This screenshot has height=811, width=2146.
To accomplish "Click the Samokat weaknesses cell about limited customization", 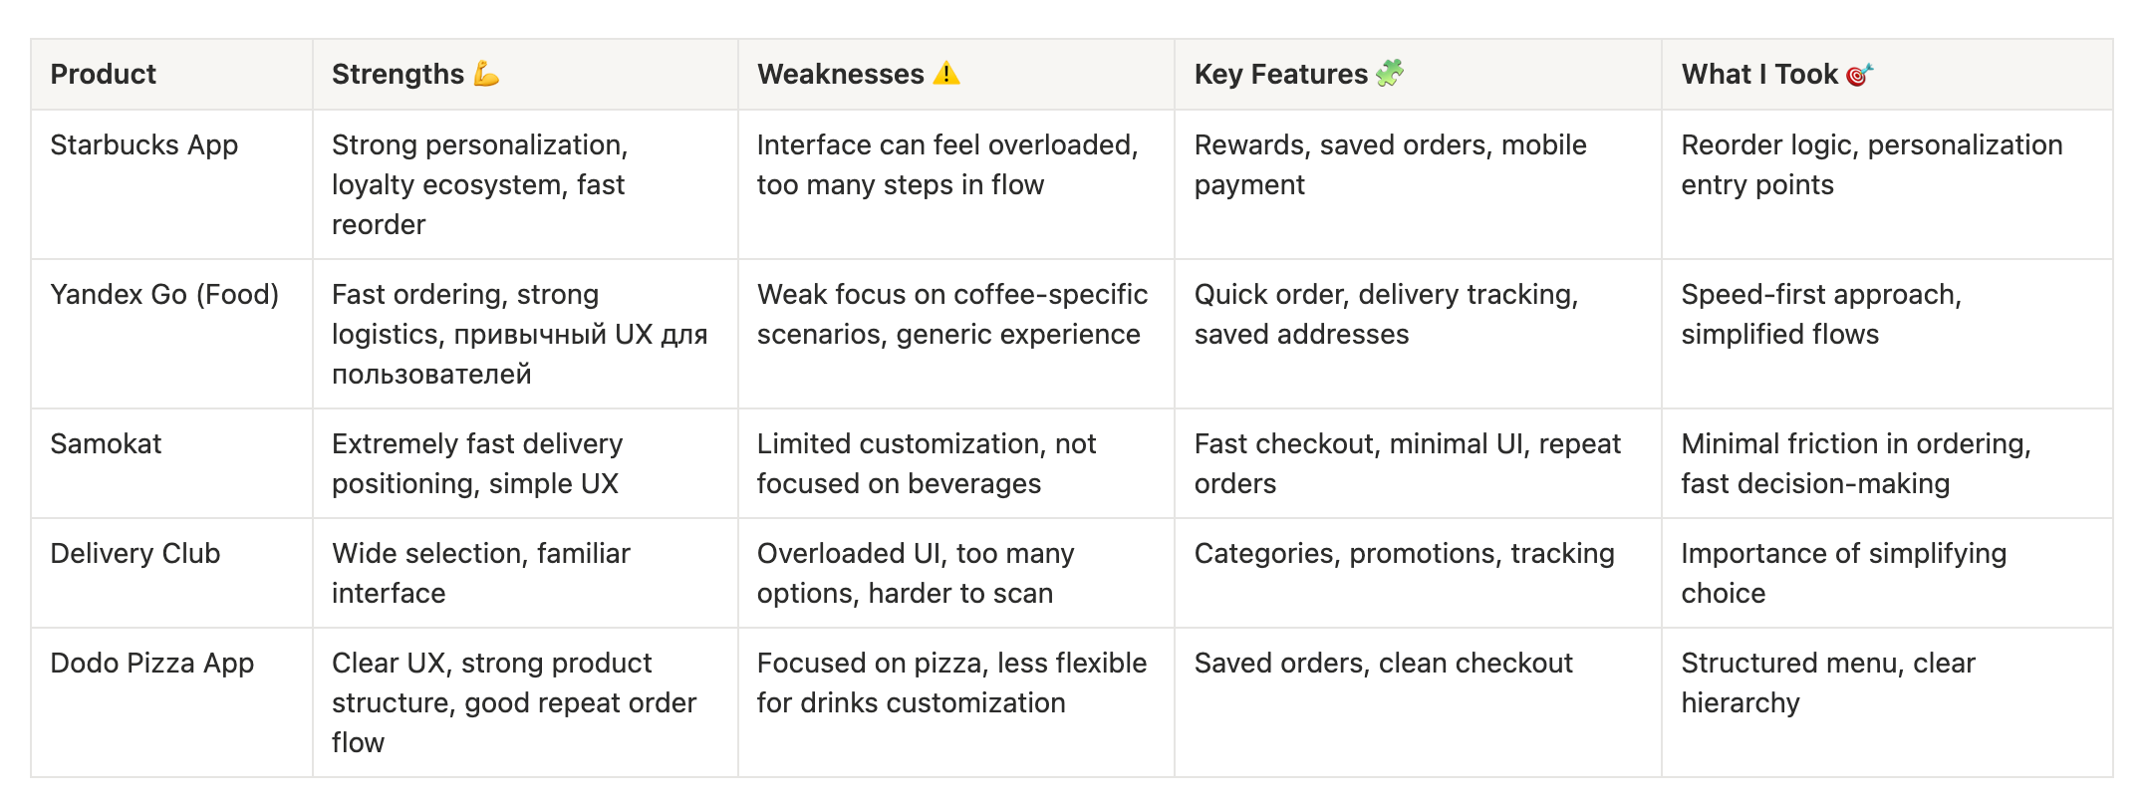I will 926,464.
